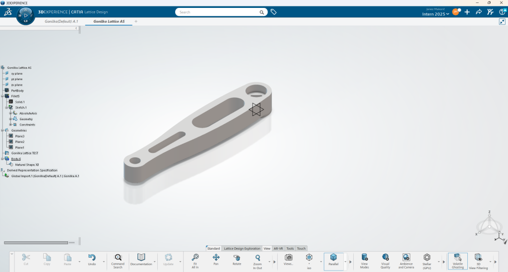Screen dimensions: 508x272
Task: Toggle Volatile Ghosting mode
Action: 457,261
